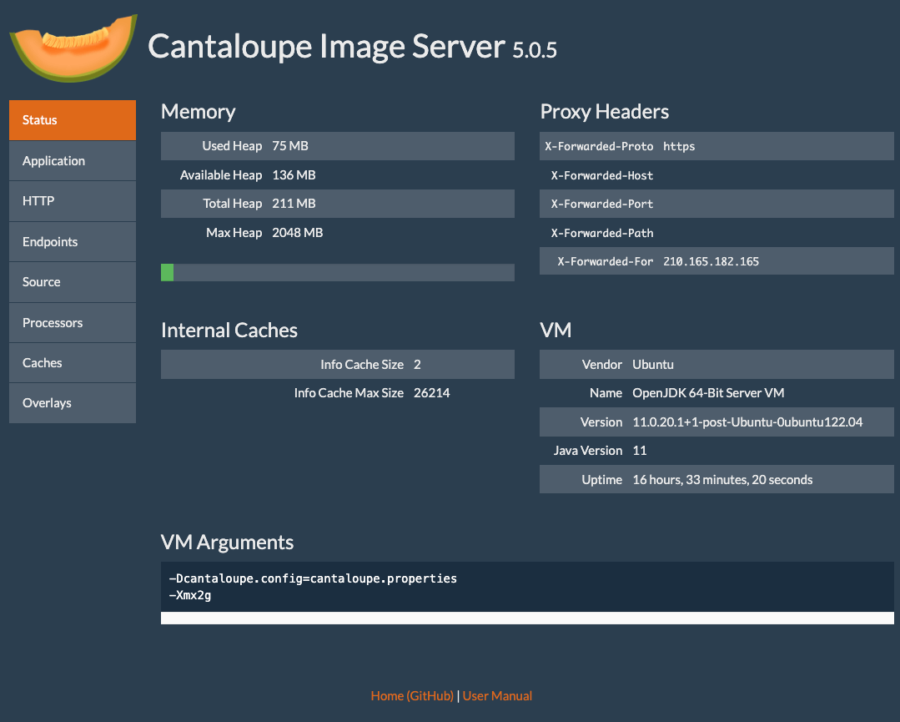The image size is (900, 722).
Task: Select the Used Heap value 75 MB
Action: click(290, 146)
